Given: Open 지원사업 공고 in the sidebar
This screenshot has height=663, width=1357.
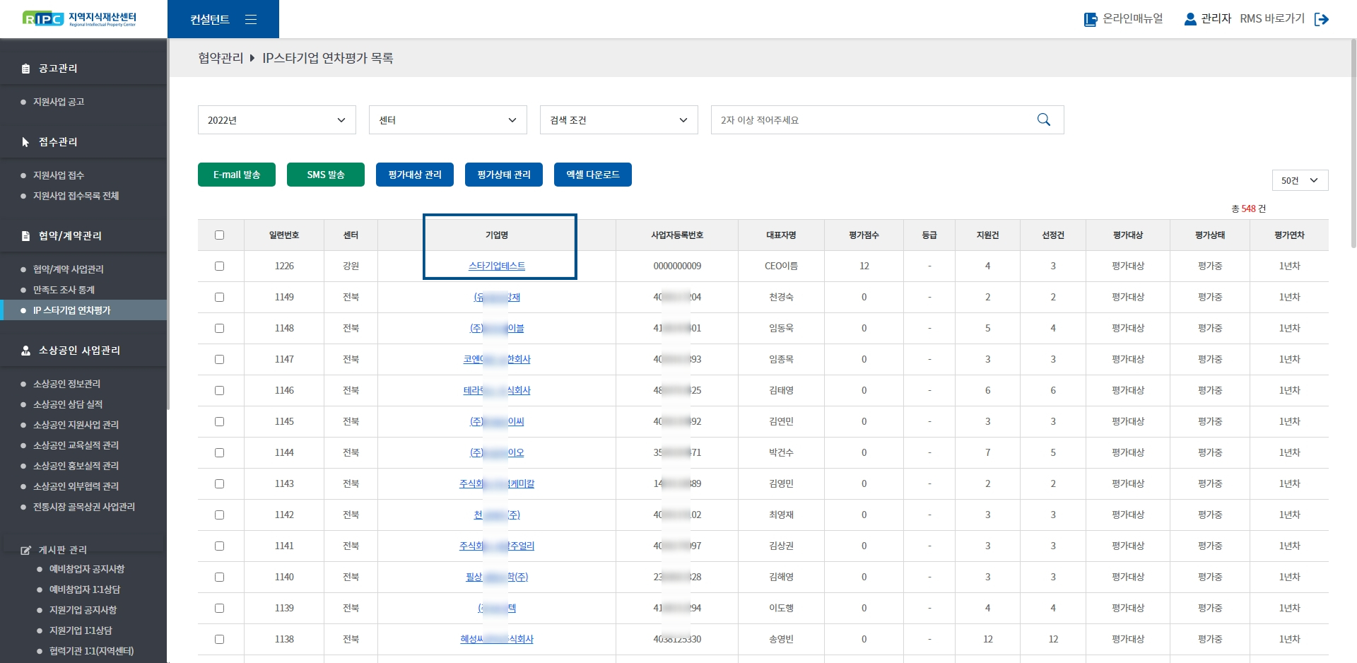Looking at the screenshot, I should [x=59, y=102].
